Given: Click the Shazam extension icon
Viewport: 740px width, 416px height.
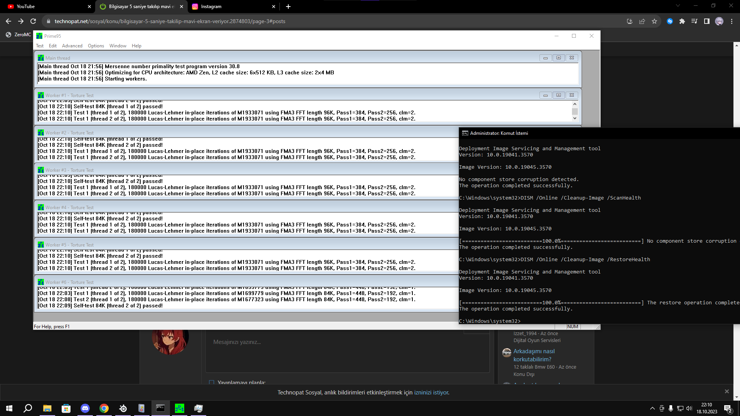Looking at the screenshot, I should pyautogui.click(x=670, y=21).
